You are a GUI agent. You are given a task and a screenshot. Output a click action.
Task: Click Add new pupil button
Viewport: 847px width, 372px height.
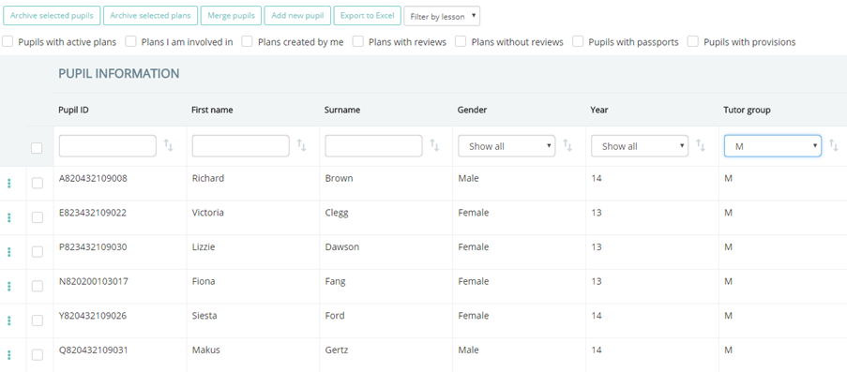297,16
